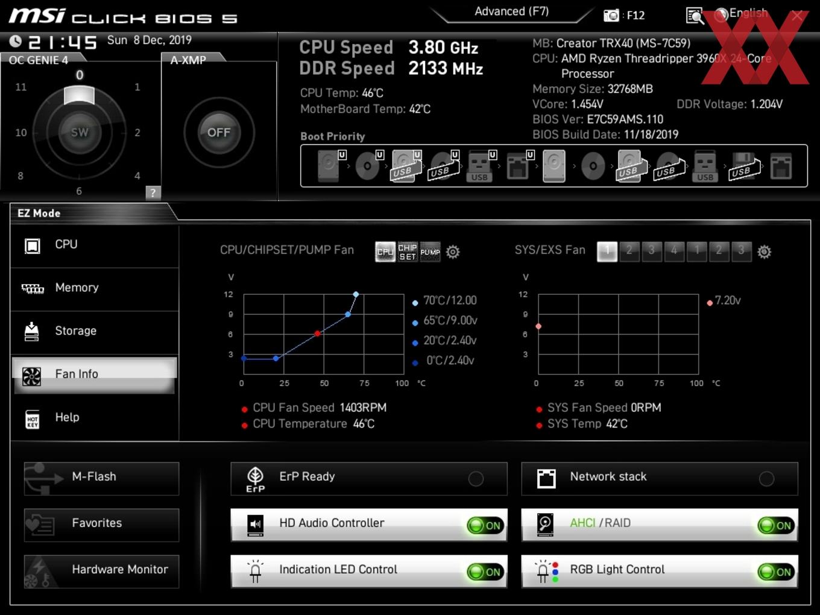Click the BIOS Ver E7C59AMS.110 text

(x=598, y=119)
